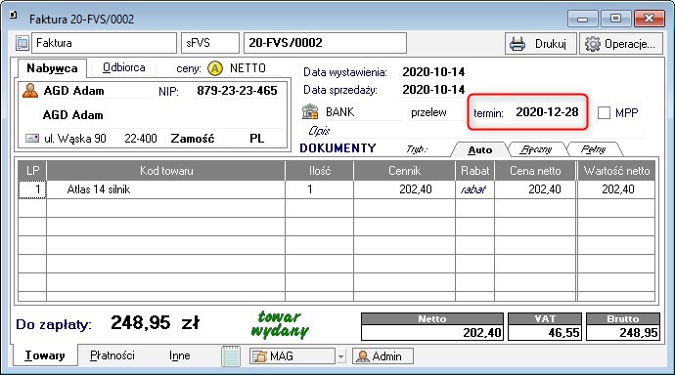Click the Cena netto column header
Screen dimensions: 675x375
(x=535, y=171)
